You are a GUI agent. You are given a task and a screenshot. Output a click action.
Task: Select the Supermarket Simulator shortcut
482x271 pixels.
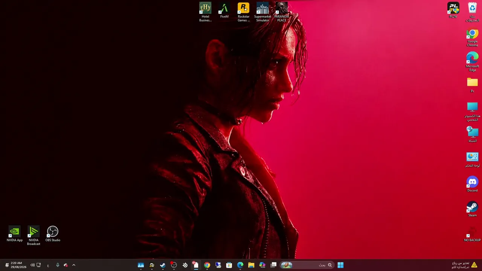[262, 12]
